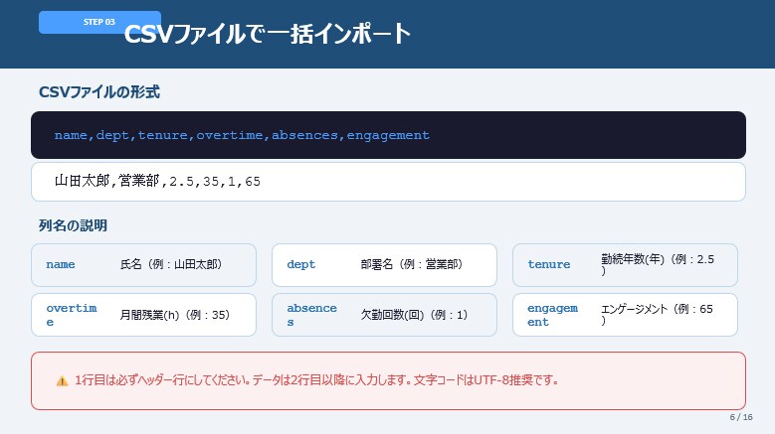
Task: Click the description 部署名（例：営業部）
Action: [411, 264]
